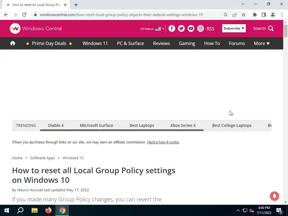Select trending topic Best Laptops
Viewport: 288px width, 216px height.
coord(142,125)
